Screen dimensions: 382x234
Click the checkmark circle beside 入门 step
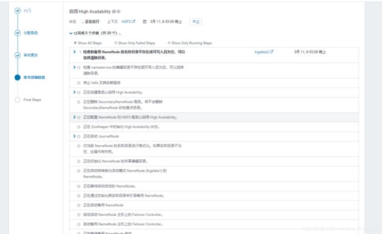click(x=17, y=11)
